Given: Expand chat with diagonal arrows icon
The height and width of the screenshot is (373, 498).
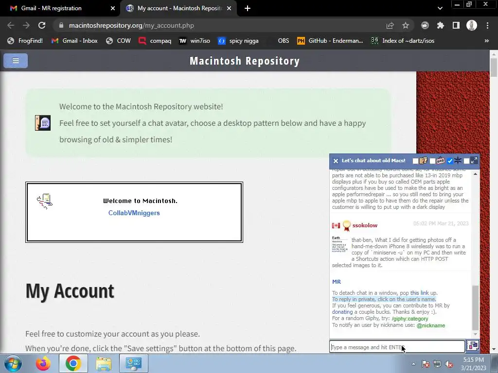Looking at the screenshot, I should [474, 160].
